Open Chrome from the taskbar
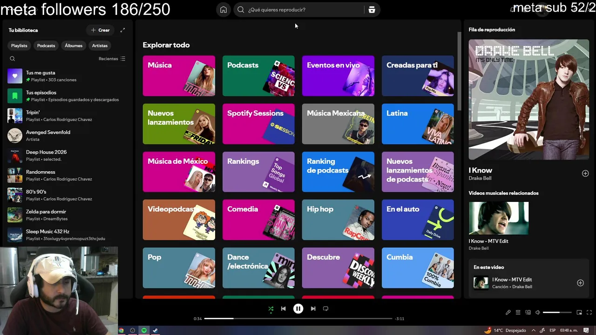 click(x=121, y=330)
